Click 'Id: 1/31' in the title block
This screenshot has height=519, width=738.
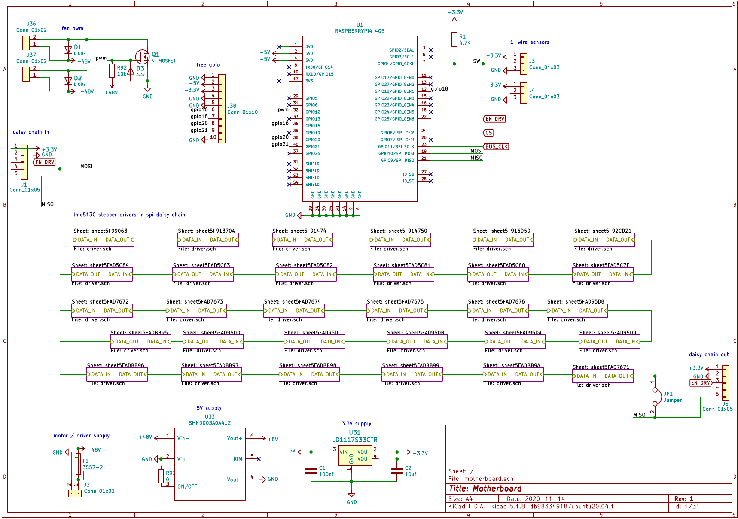687,507
